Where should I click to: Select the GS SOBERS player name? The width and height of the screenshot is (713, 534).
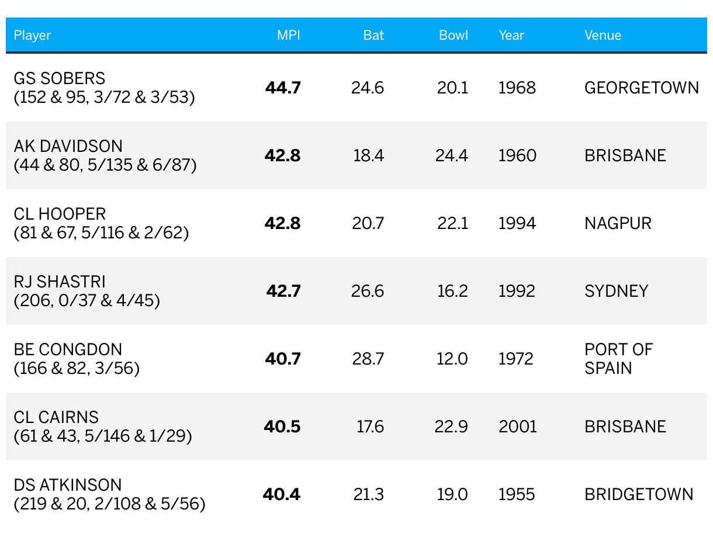(60, 78)
